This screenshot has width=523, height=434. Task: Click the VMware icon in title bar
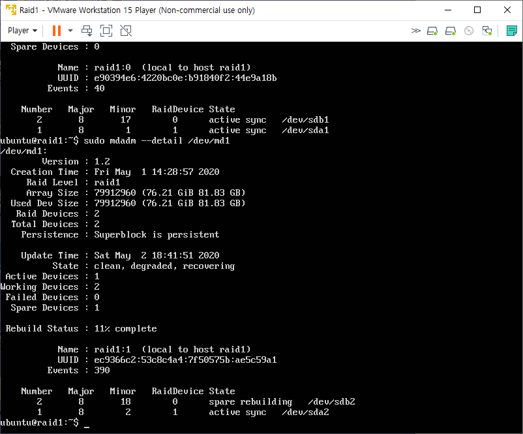tap(10, 10)
